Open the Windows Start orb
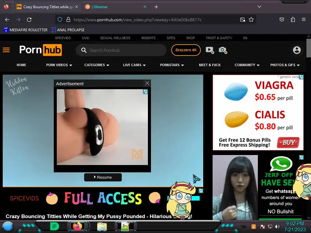The height and width of the screenshot is (233, 311). click(x=8, y=227)
